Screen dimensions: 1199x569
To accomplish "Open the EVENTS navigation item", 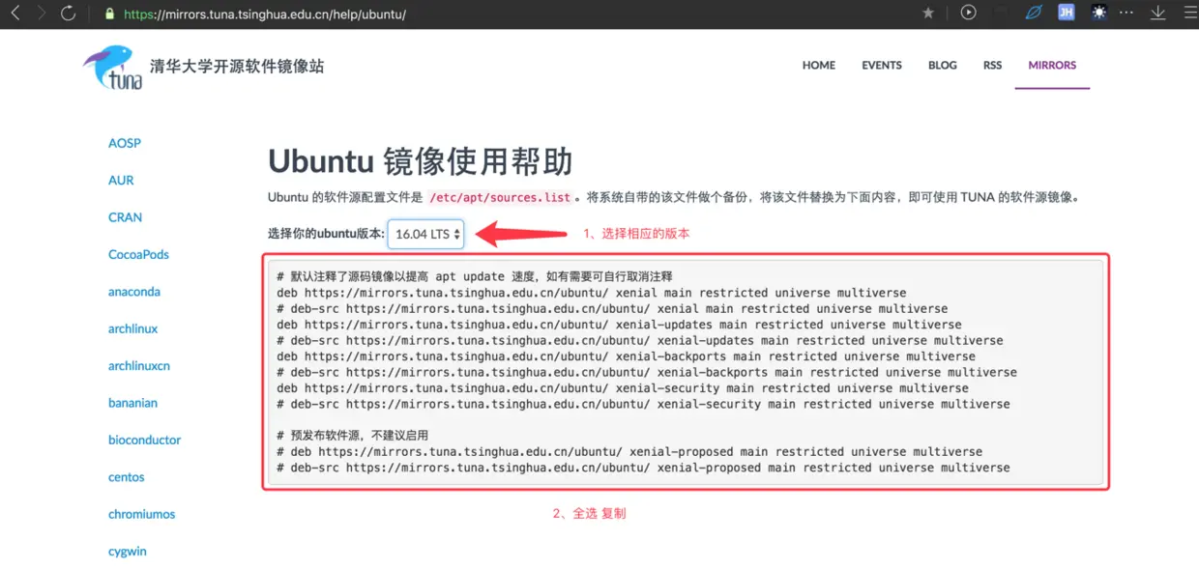I will click(x=882, y=66).
